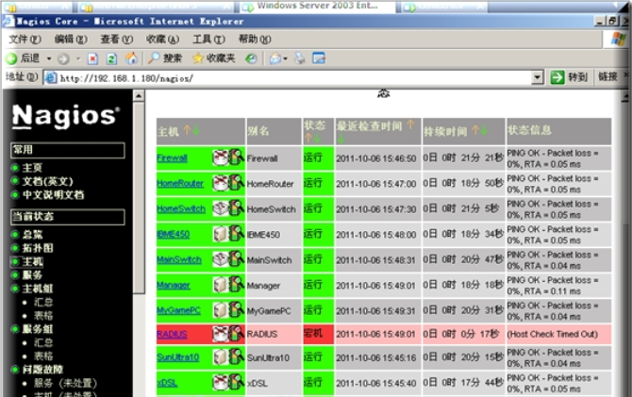The width and height of the screenshot is (632, 397).
Task: Open 拓扑图 sidebar link
Action: [x=38, y=248]
